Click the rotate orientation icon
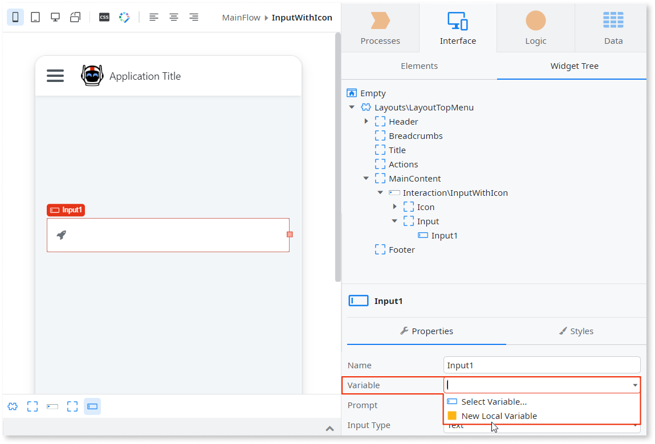Screen dimensions: 655x444 tap(75, 17)
